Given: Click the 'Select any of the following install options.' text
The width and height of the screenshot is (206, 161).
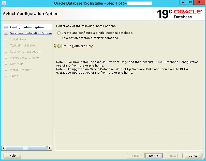Looking at the screenshot, I should tap(86, 26).
